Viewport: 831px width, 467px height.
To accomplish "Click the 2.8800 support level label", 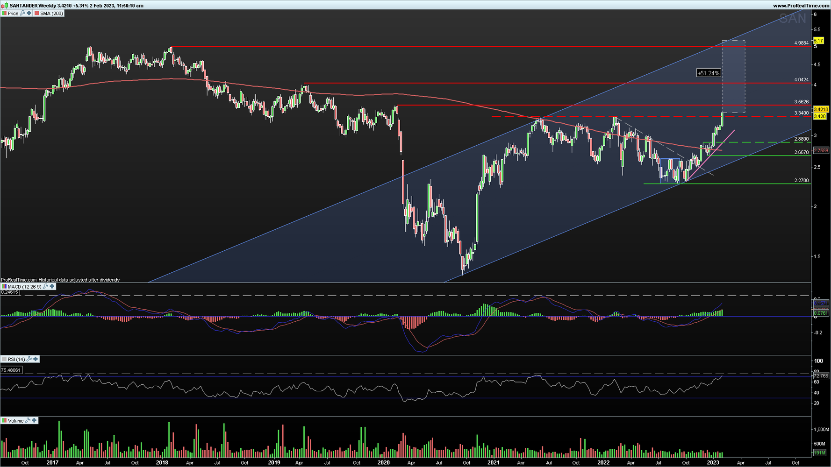I will click(x=801, y=139).
